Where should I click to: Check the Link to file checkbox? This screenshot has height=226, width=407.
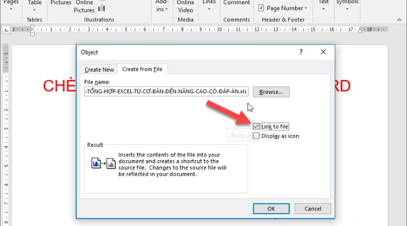[256, 126]
